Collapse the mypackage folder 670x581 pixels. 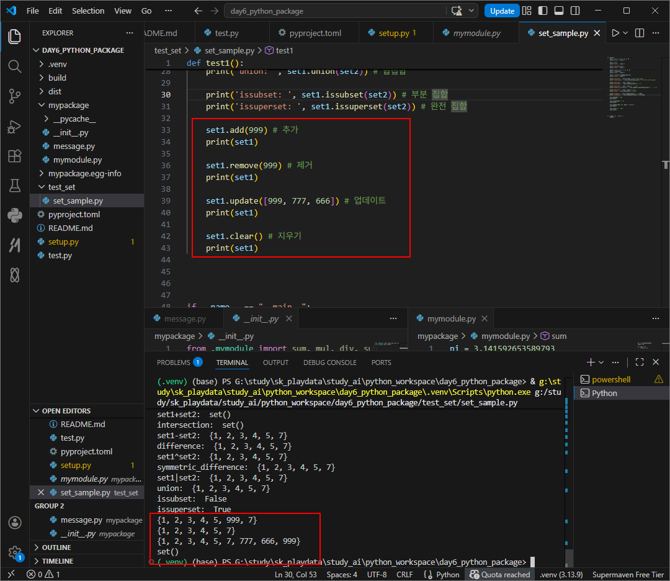point(87,105)
